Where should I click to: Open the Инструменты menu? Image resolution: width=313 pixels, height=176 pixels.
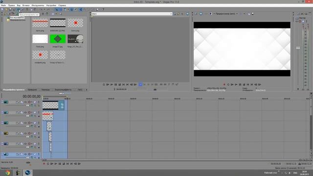38,5
